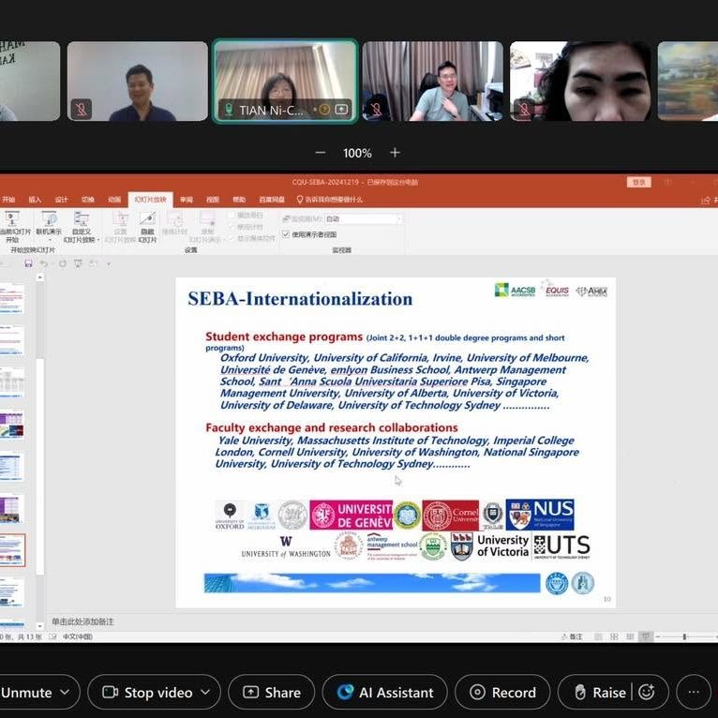This screenshot has width=718, height=718.
Task: Zoom out with the minus button
Action: pos(321,153)
